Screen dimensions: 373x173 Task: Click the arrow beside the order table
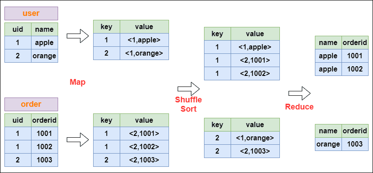(78, 139)
